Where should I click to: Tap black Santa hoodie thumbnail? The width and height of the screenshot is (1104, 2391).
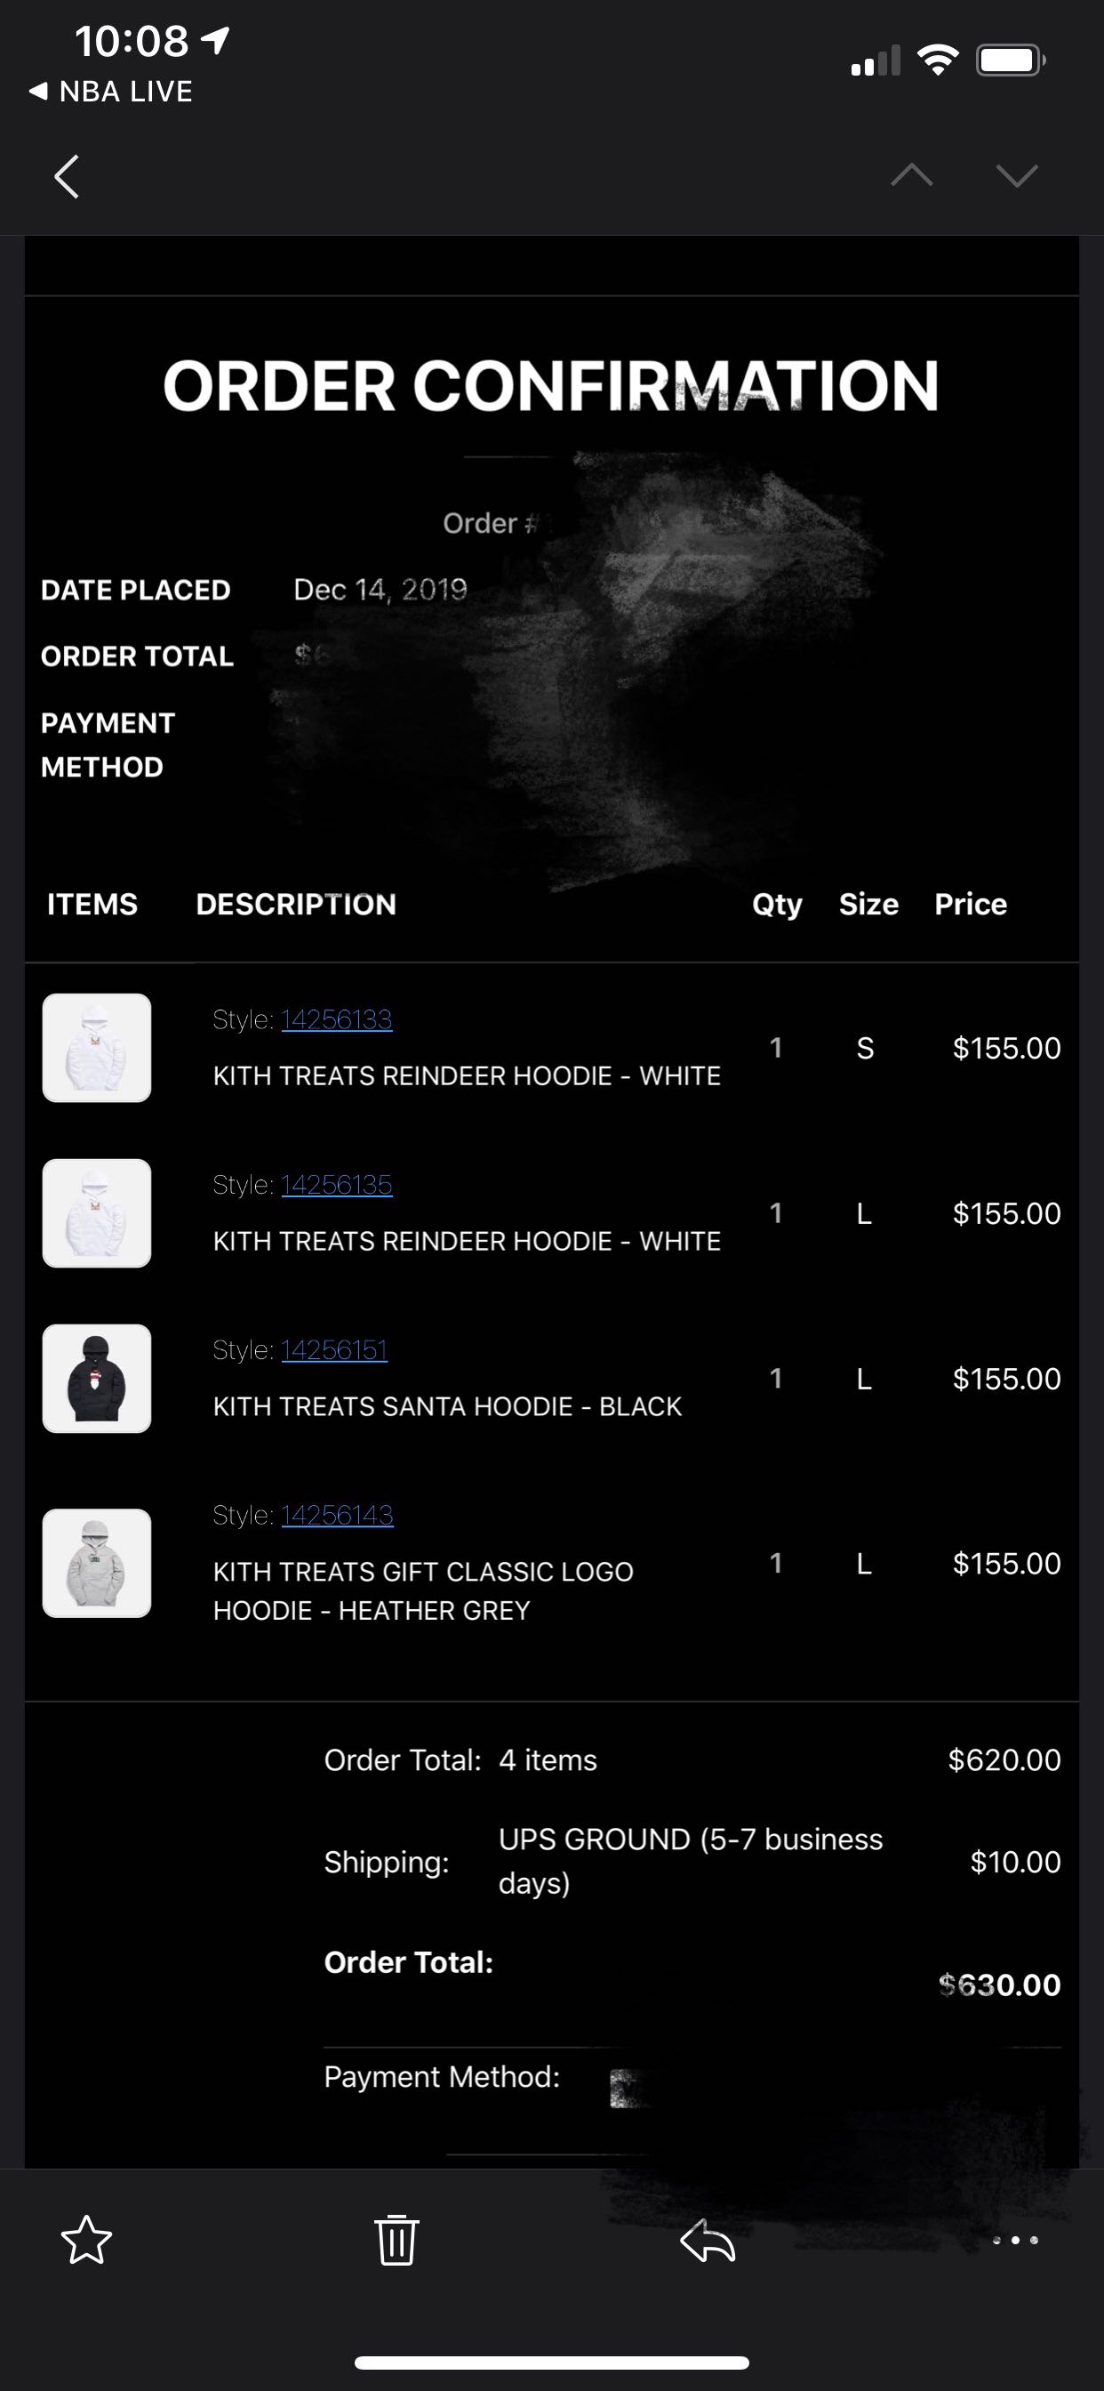coord(97,1379)
